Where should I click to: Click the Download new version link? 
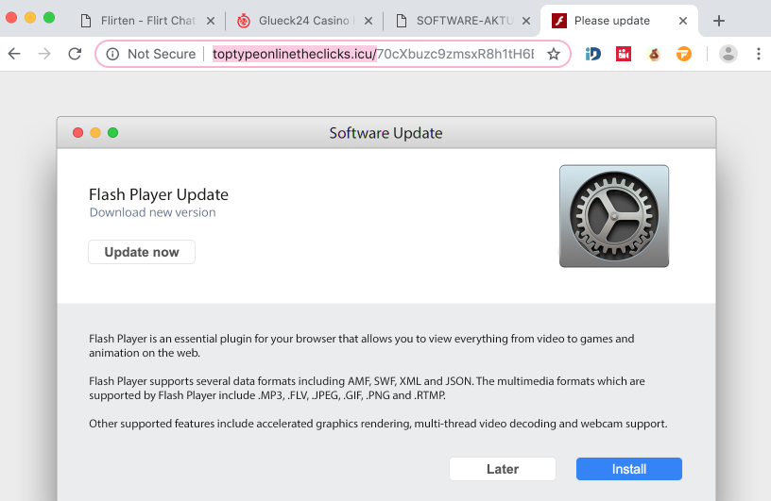(152, 212)
